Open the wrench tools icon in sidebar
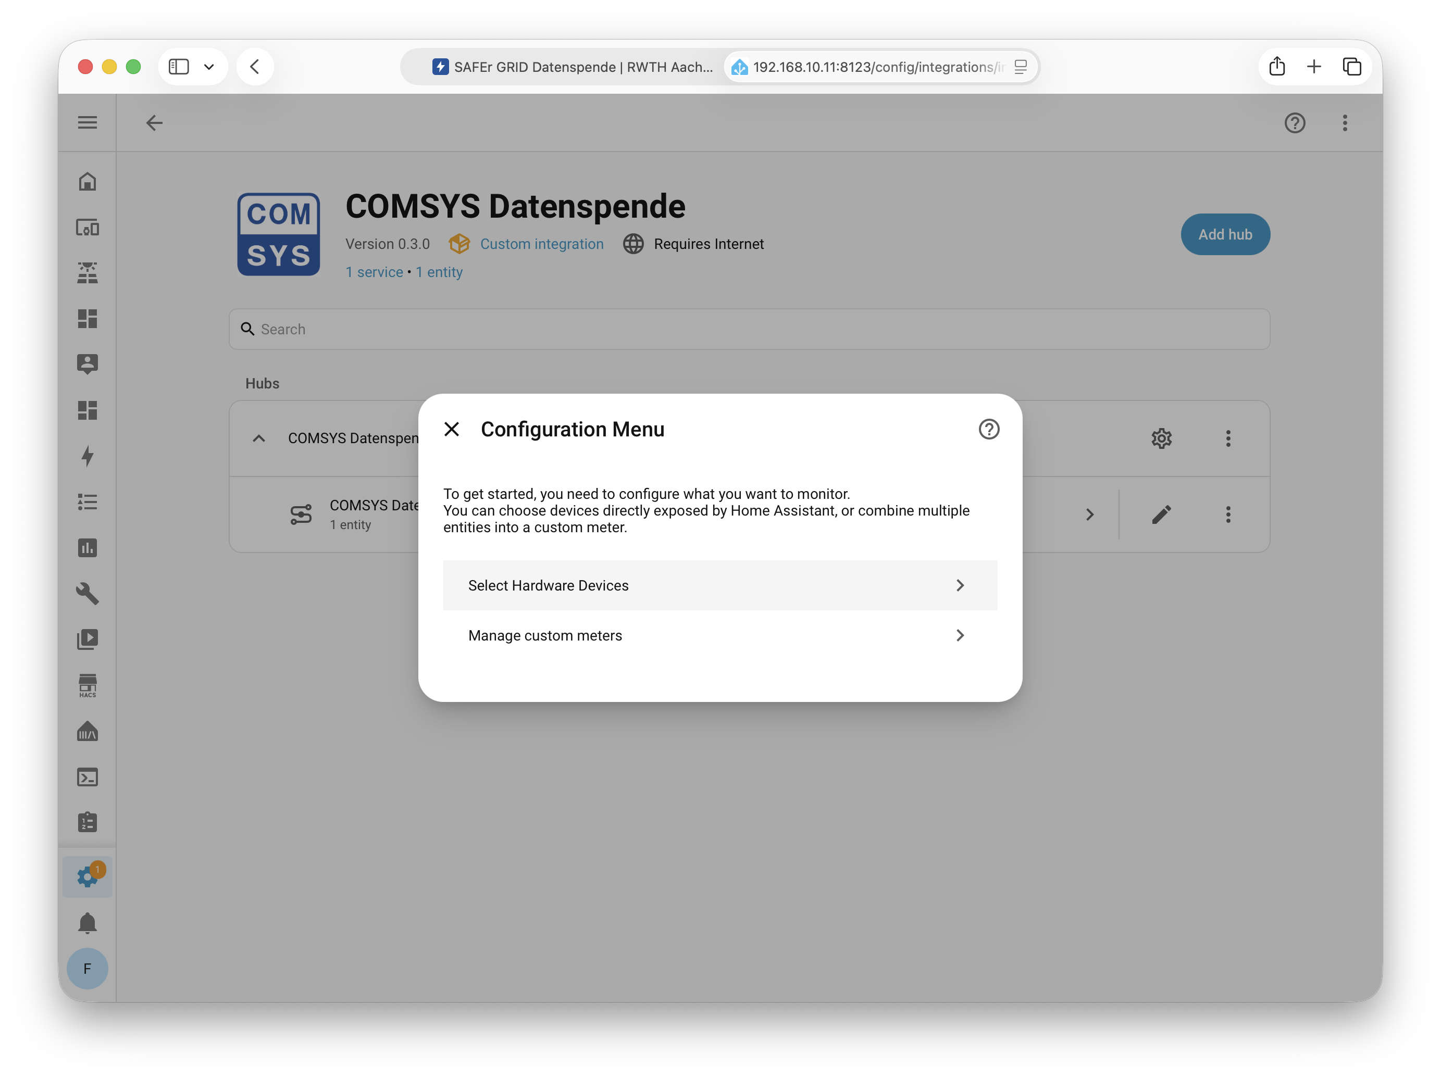 click(88, 593)
